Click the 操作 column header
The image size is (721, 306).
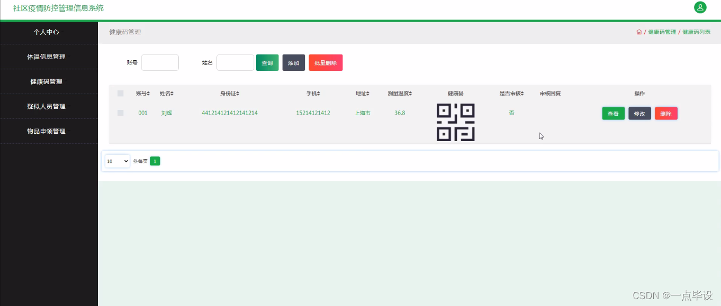639,94
